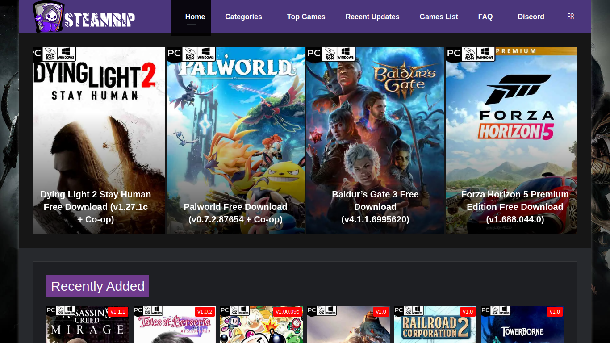Click the Recently Added heading

[98, 286]
